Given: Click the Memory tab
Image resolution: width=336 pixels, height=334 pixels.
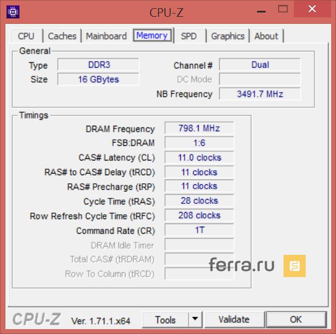Looking at the screenshot, I should (x=151, y=36).
